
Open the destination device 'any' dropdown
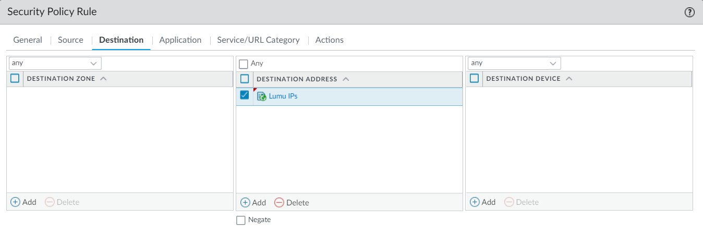(x=514, y=63)
